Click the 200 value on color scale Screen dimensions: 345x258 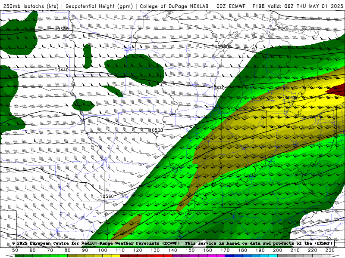tap(277, 250)
